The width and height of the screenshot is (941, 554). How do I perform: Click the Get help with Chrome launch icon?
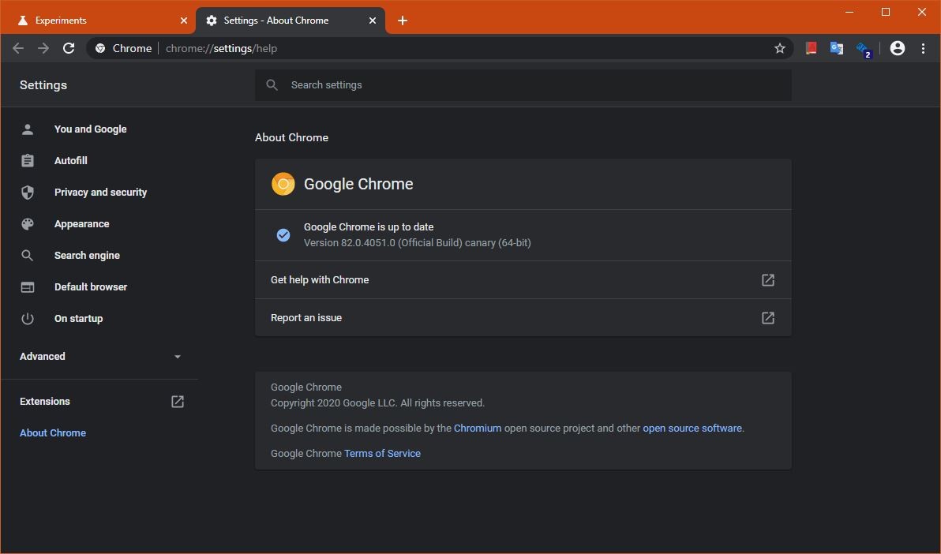click(768, 280)
